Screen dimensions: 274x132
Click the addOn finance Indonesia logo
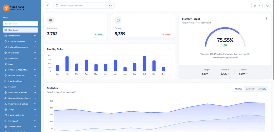[x=13, y=8]
